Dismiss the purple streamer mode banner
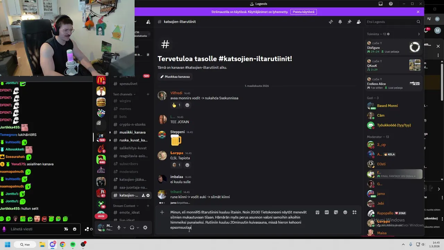The width and height of the screenshot is (444, 250). tap(418, 12)
